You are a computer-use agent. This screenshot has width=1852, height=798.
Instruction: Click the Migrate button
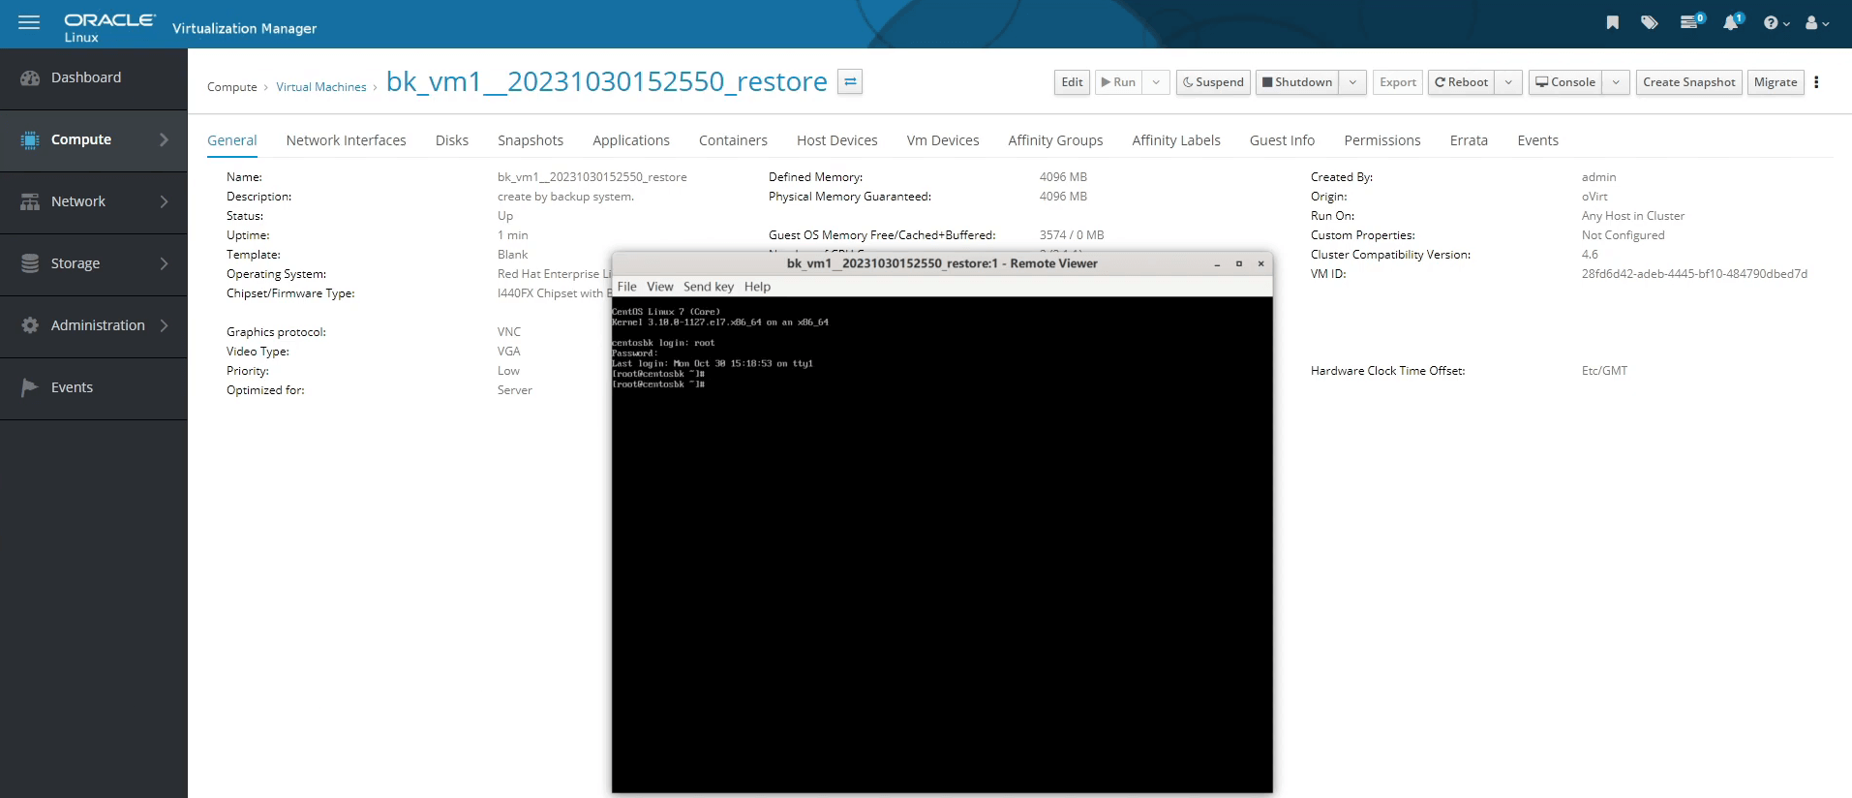(x=1776, y=82)
